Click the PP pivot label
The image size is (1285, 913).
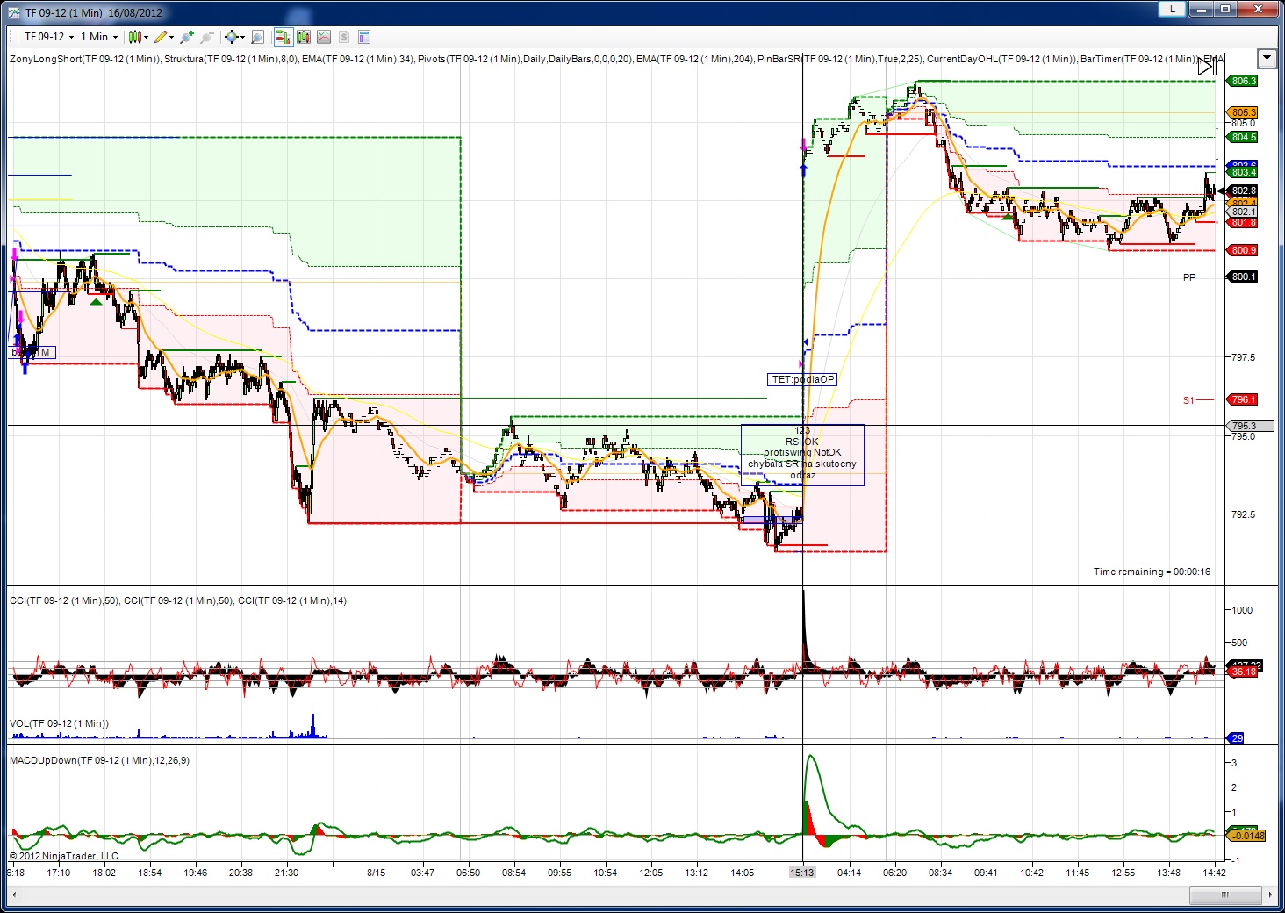pyautogui.click(x=1189, y=277)
